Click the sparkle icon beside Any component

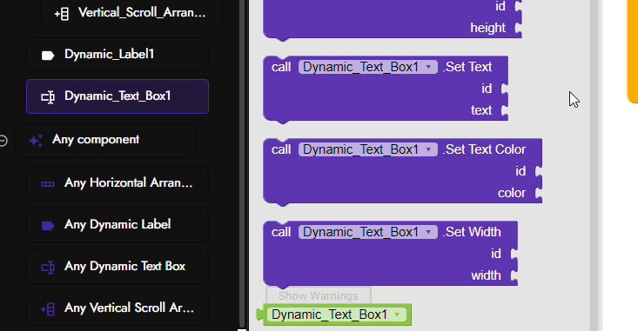point(36,141)
